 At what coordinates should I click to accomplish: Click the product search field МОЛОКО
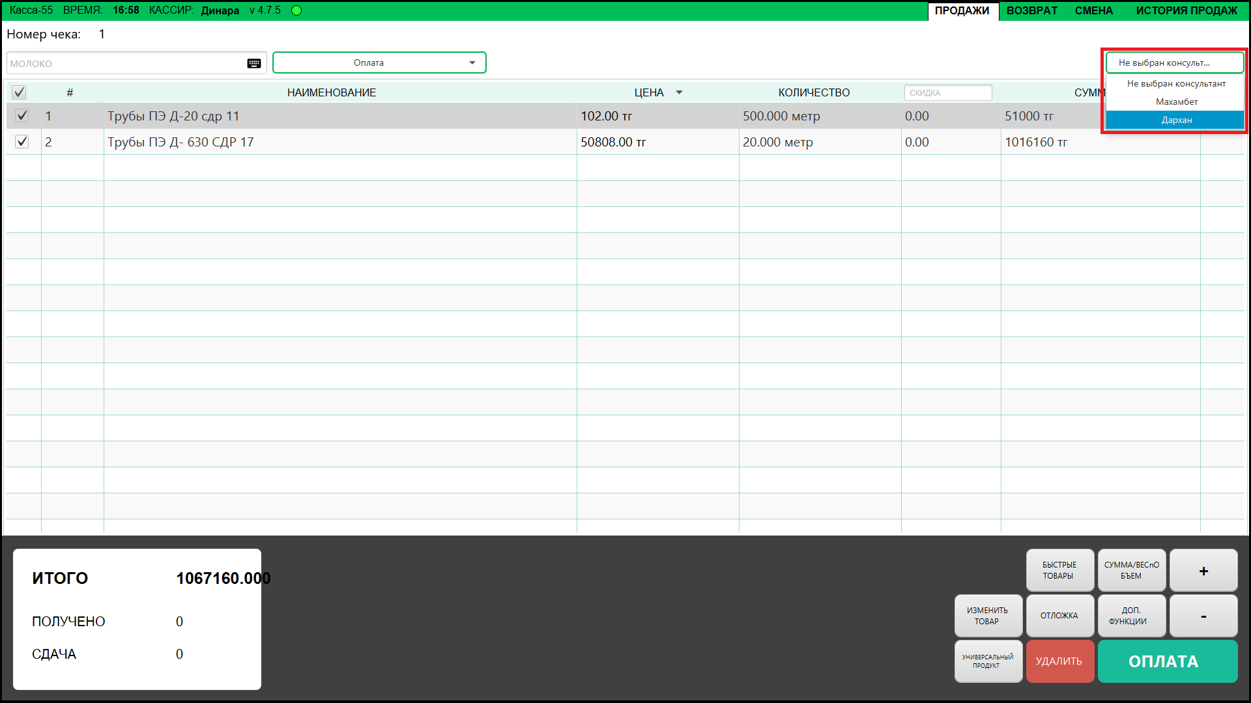(124, 63)
